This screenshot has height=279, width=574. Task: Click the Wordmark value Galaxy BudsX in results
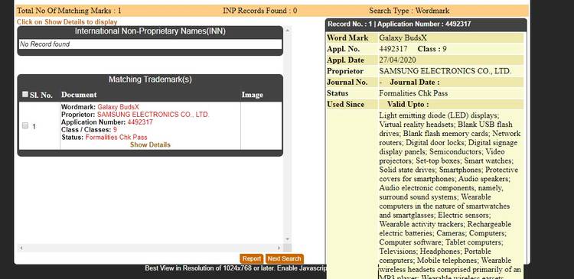(x=118, y=107)
